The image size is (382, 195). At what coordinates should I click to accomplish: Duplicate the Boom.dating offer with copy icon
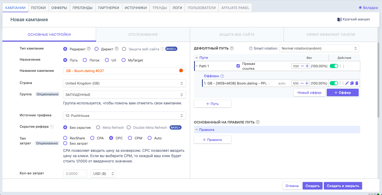click(352, 83)
